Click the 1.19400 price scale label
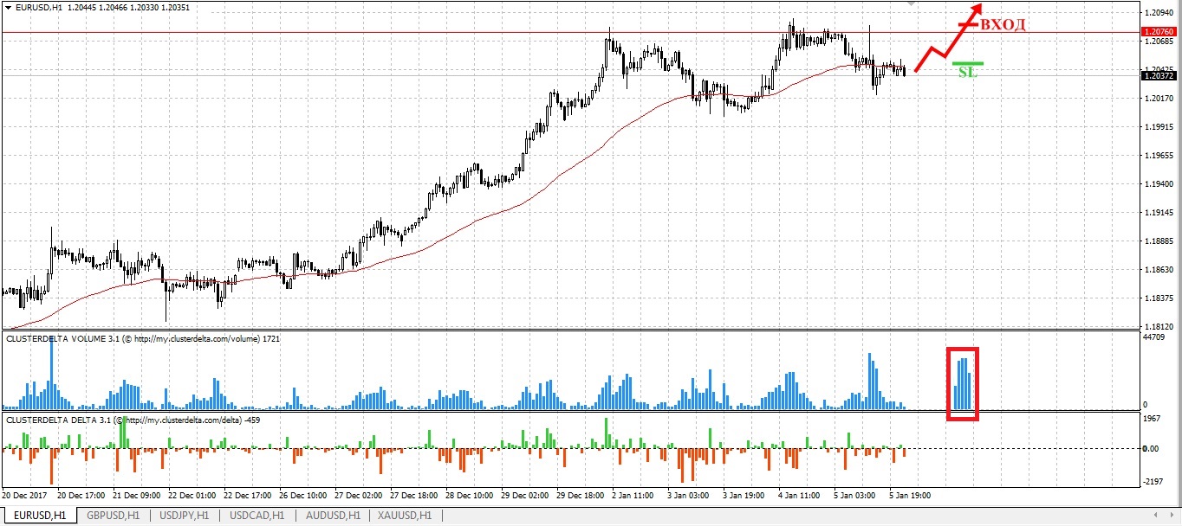Image resolution: width=1182 pixels, height=526 pixels. tap(1159, 184)
